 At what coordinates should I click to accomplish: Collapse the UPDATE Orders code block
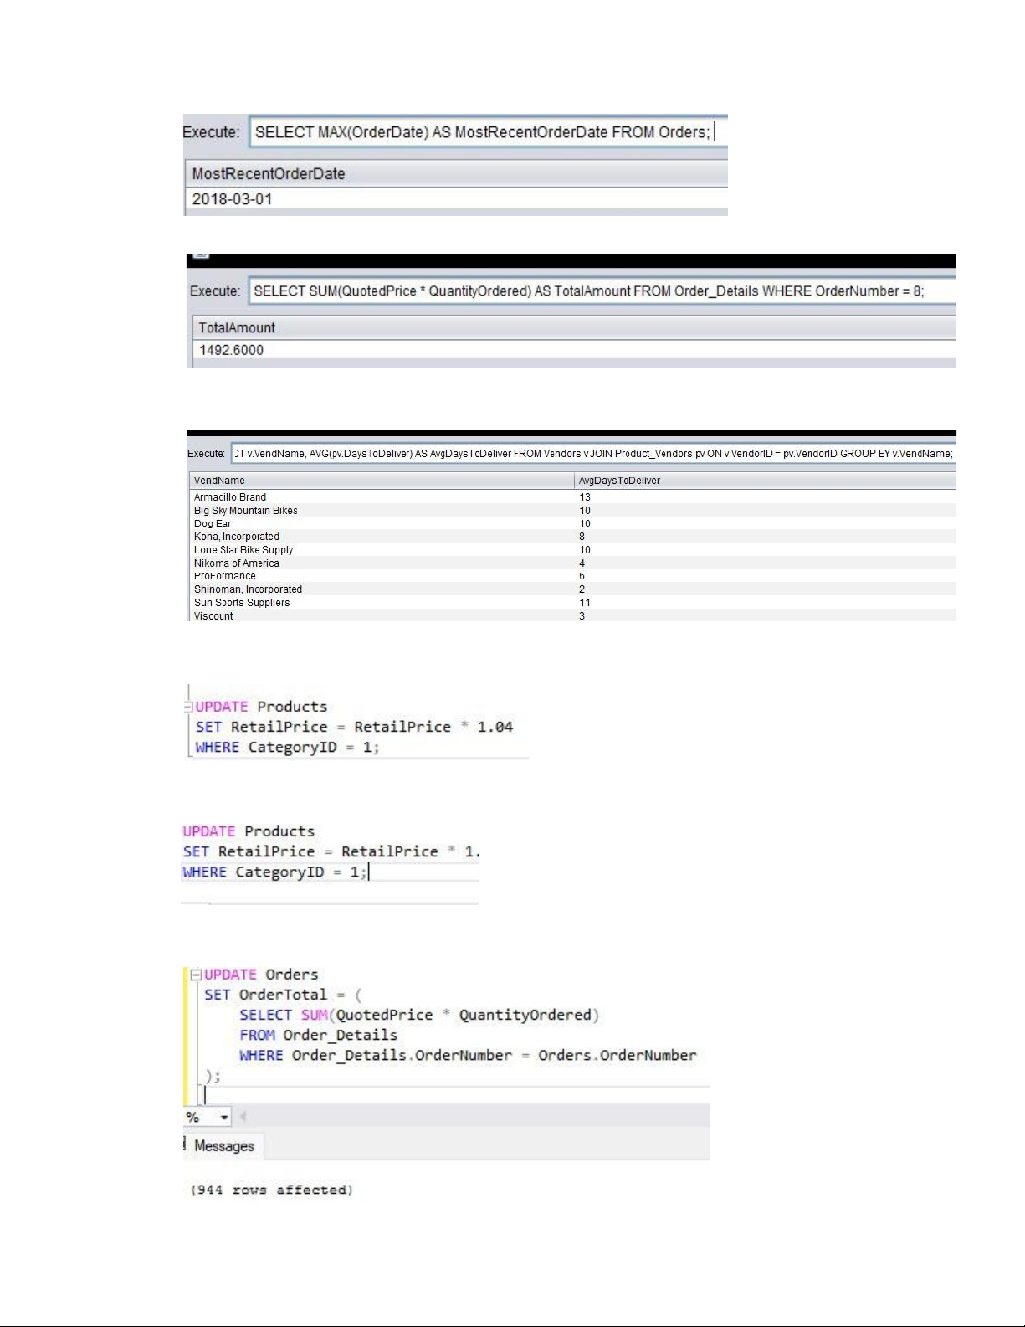pyautogui.click(x=196, y=975)
